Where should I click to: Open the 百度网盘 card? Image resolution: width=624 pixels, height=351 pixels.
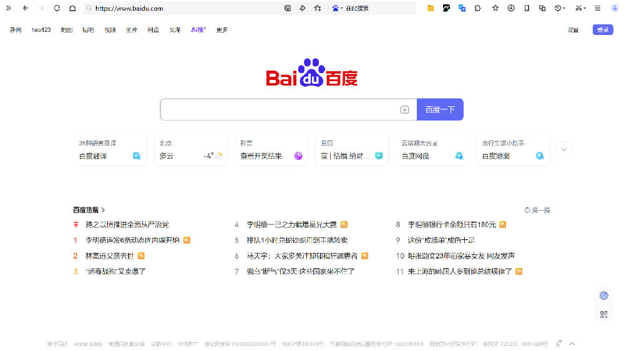coord(432,150)
